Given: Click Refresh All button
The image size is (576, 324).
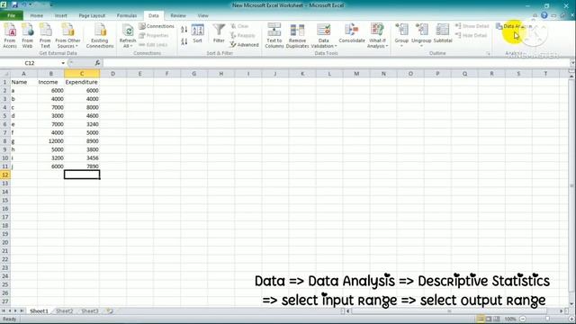Looking at the screenshot, I should point(128,35).
